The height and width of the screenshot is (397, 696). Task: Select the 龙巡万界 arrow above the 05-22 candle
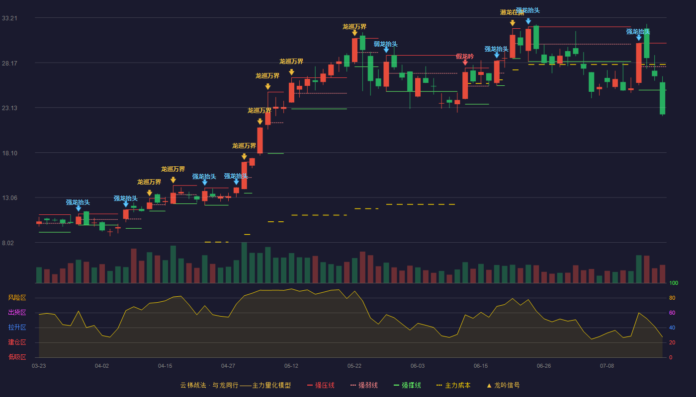pos(354,33)
